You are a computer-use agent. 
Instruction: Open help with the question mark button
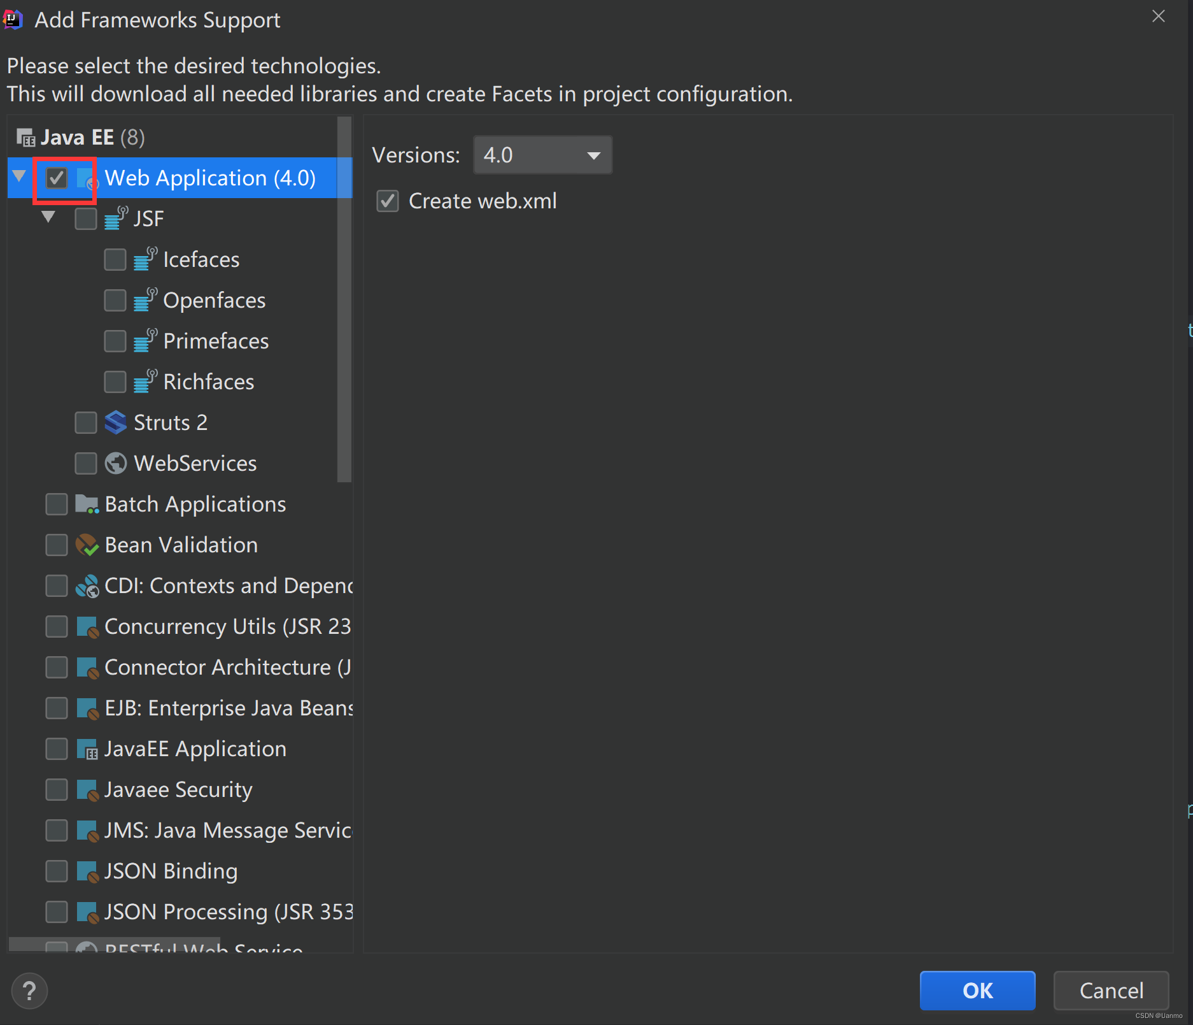pos(29,991)
